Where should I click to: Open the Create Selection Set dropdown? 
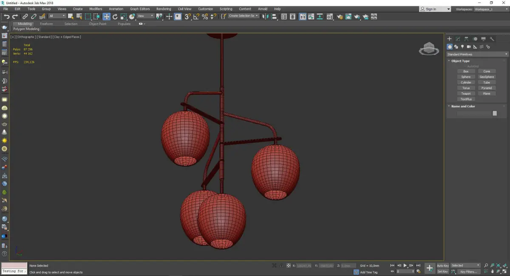[243, 16]
